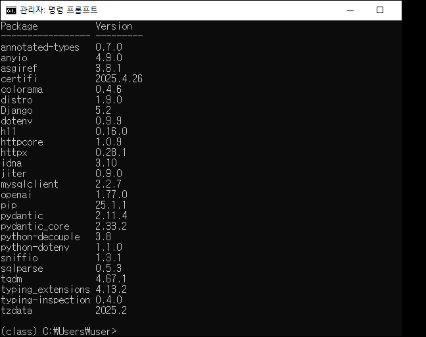Click version '3.8' of python-decouple

103,237
